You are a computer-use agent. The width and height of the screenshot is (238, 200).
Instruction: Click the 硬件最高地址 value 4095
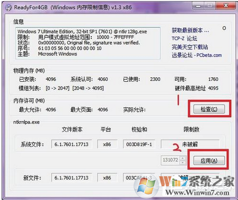pos(213,88)
